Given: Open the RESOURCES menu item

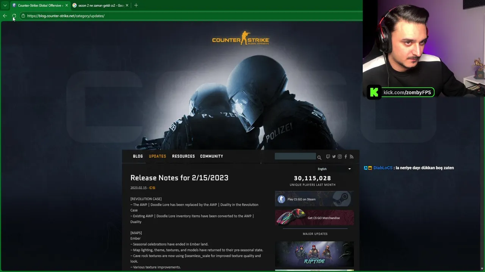Looking at the screenshot, I should tap(183, 156).
